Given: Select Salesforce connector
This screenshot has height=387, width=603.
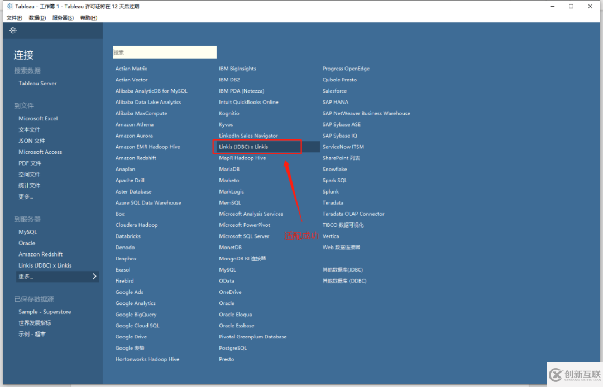Looking at the screenshot, I should click(334, 91).
